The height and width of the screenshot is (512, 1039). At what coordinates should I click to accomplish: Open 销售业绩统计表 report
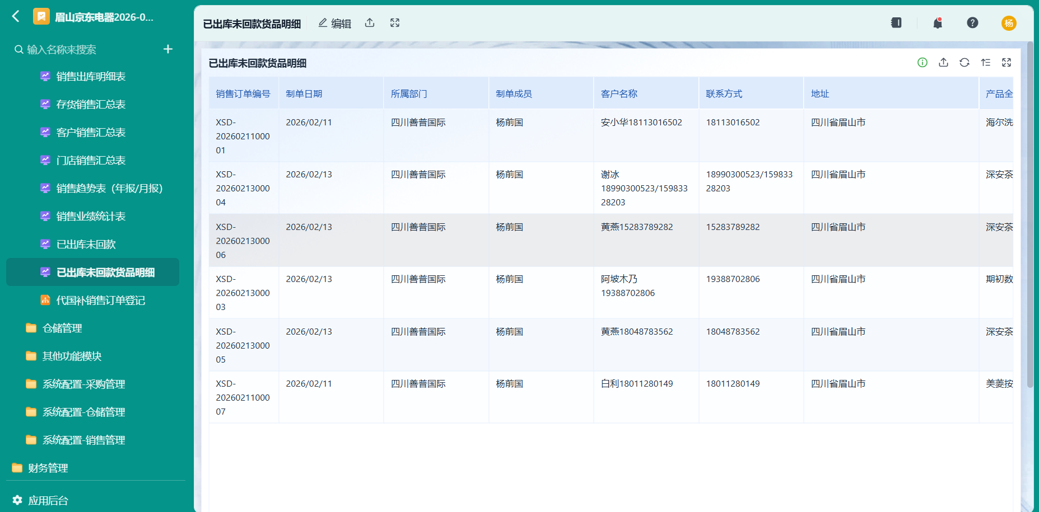(x=92, y=217)
